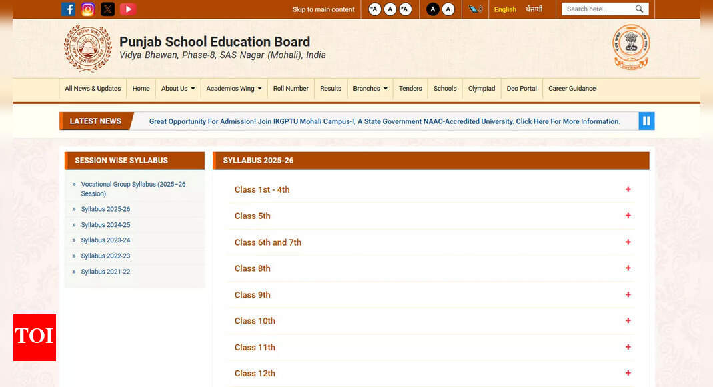Open the Facebook page icon
This screenshot has height=387, width=713.
point(68,9)
